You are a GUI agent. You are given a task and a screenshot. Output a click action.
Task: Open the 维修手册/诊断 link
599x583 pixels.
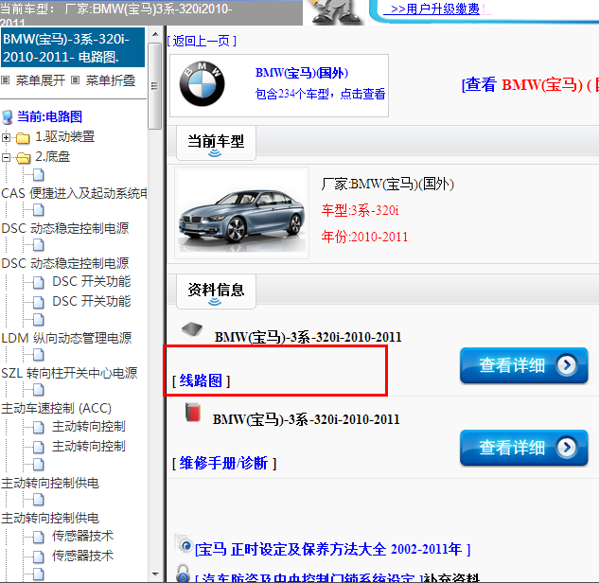(x=224, y=463)
